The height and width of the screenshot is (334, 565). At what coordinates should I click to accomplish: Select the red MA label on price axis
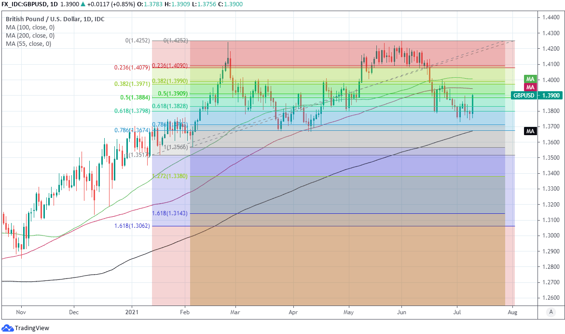point(530,87)
